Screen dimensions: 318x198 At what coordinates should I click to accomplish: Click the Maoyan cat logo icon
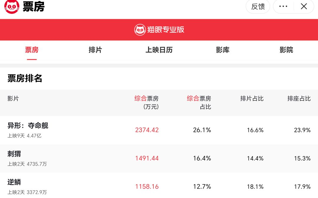12,7
